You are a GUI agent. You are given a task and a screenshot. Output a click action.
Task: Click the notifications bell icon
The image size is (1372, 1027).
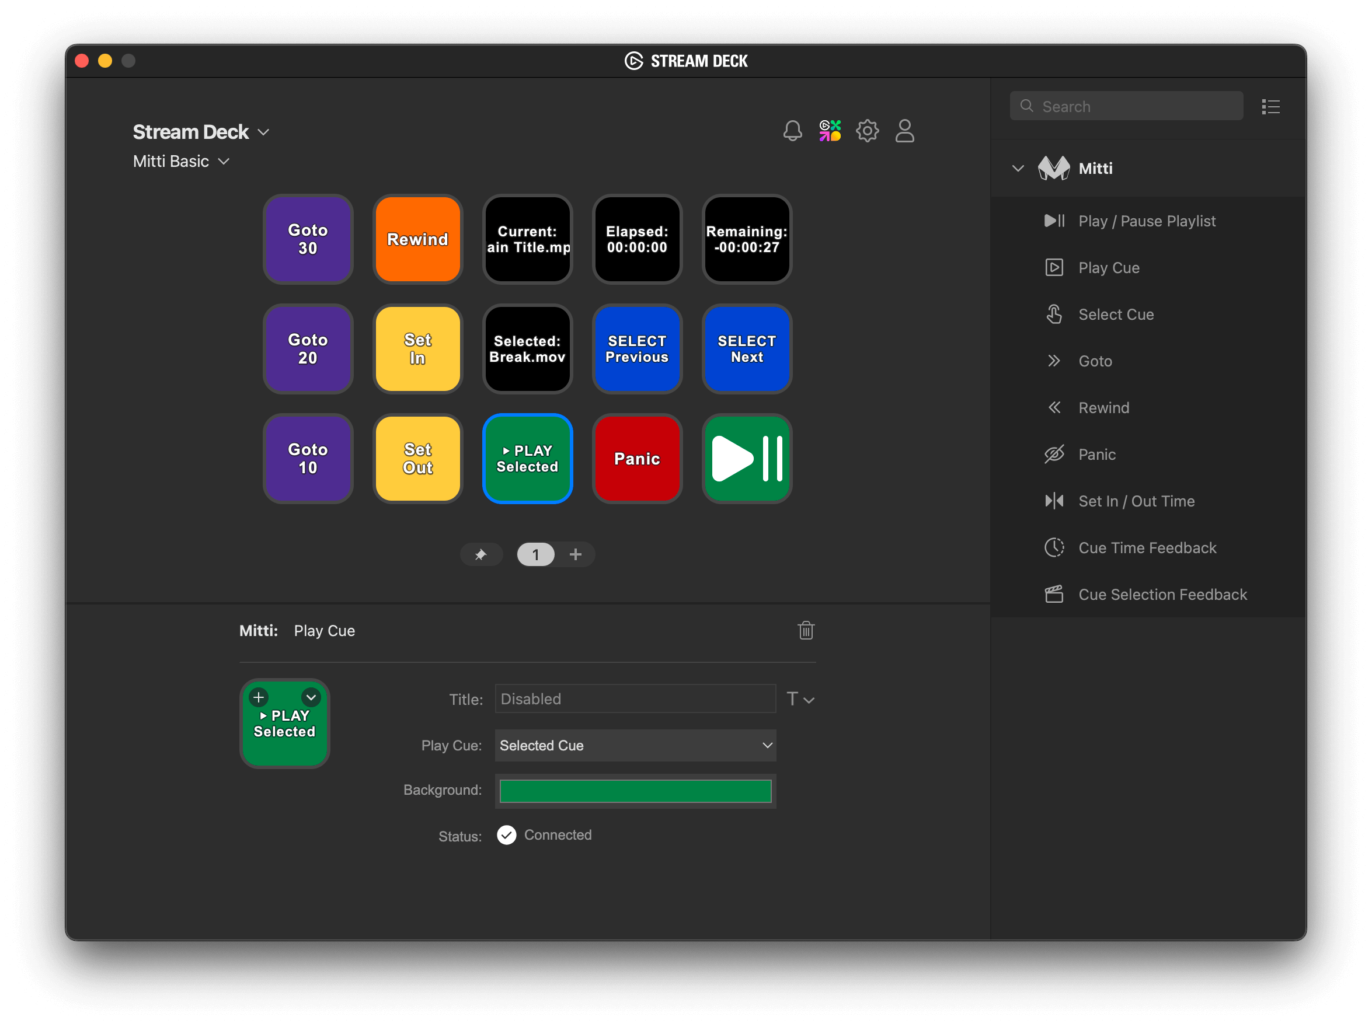click(792, 132)
